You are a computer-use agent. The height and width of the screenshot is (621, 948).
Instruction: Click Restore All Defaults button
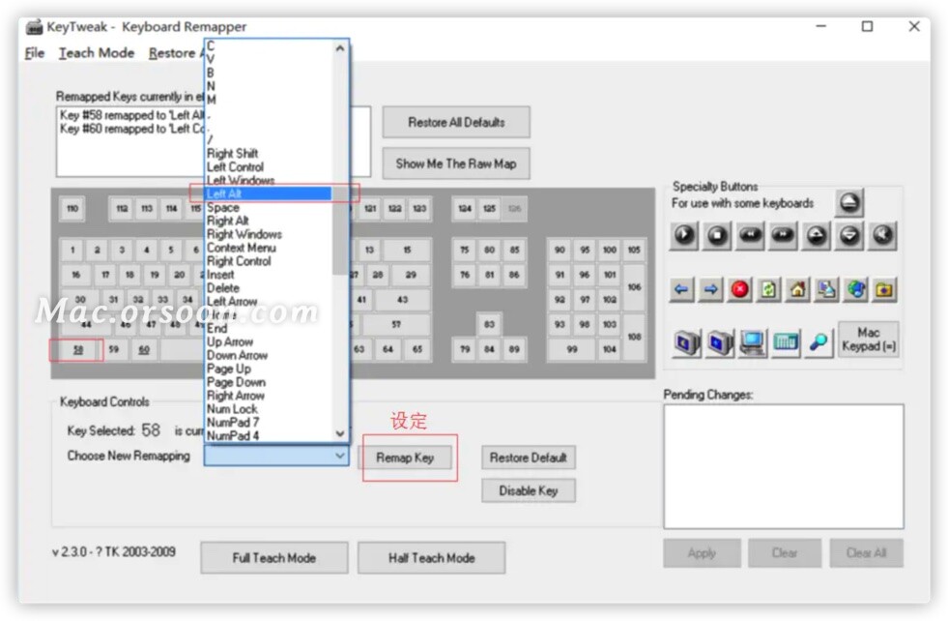click(x=456, y=122)
